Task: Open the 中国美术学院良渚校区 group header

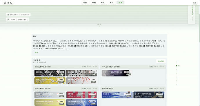Action: tap(66, 89)
